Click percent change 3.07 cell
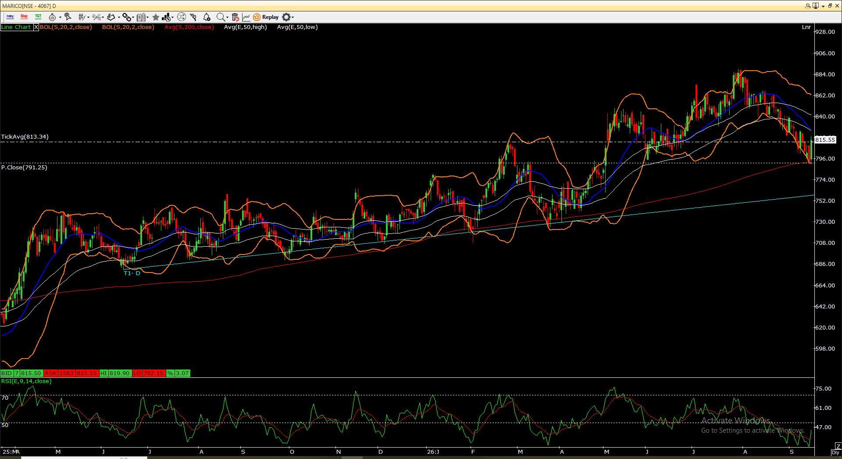The image size is (842, 459). point(182,373)
